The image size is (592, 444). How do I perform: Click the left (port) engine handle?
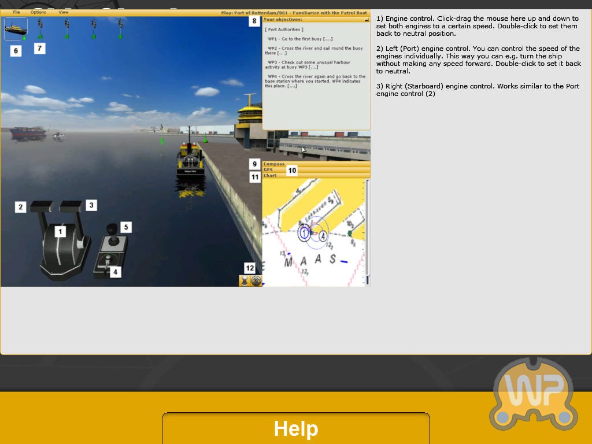click(42, 206)
